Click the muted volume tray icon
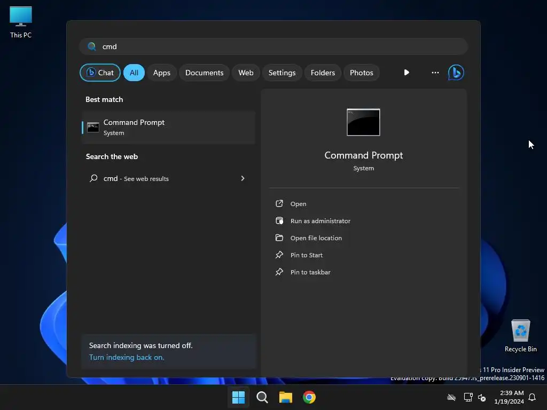This screenshot has width=547, height=410. tap(482, 397)
